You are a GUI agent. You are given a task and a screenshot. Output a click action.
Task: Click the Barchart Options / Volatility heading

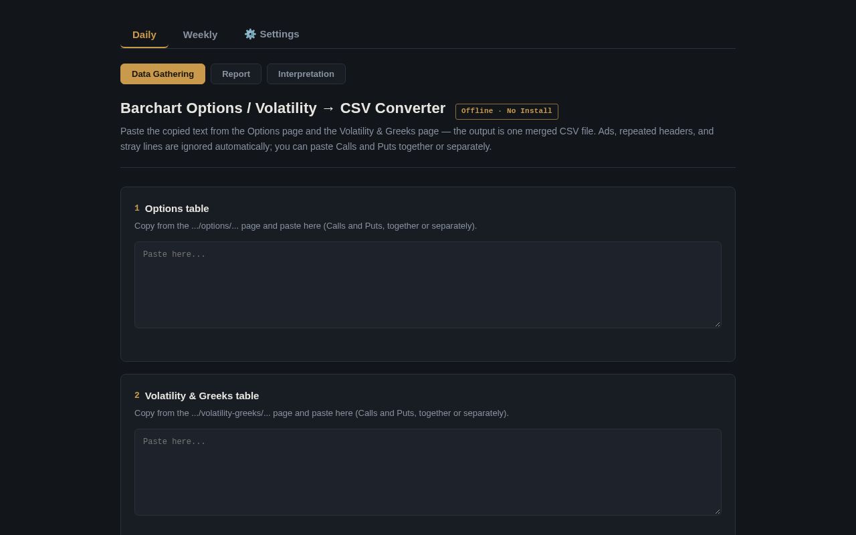(283, 108)
